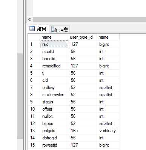The height and width of the screenshot is (150, 146).
Task: Select the 'varbinary' type cell
Action: (108, 131)
